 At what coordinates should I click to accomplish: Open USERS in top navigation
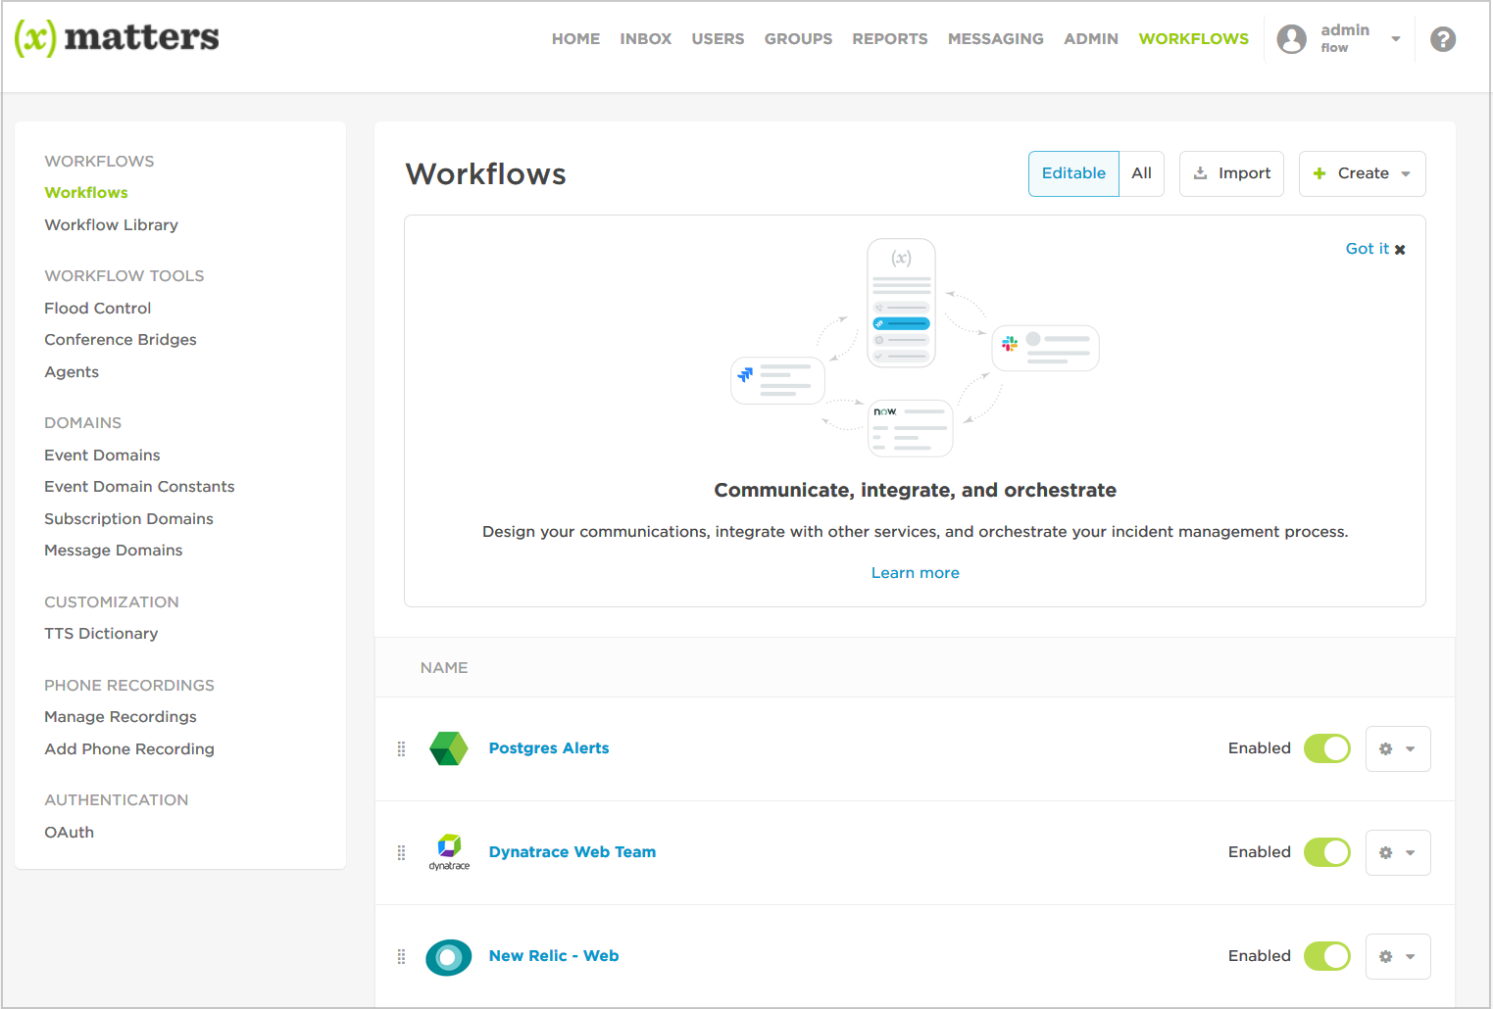tap(718, 39)
